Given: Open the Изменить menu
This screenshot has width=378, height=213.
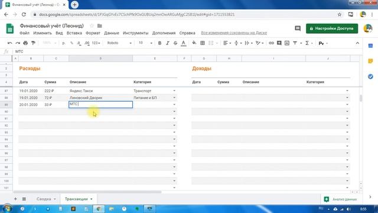Looking at the screenshot, I should tap(43, 33).
